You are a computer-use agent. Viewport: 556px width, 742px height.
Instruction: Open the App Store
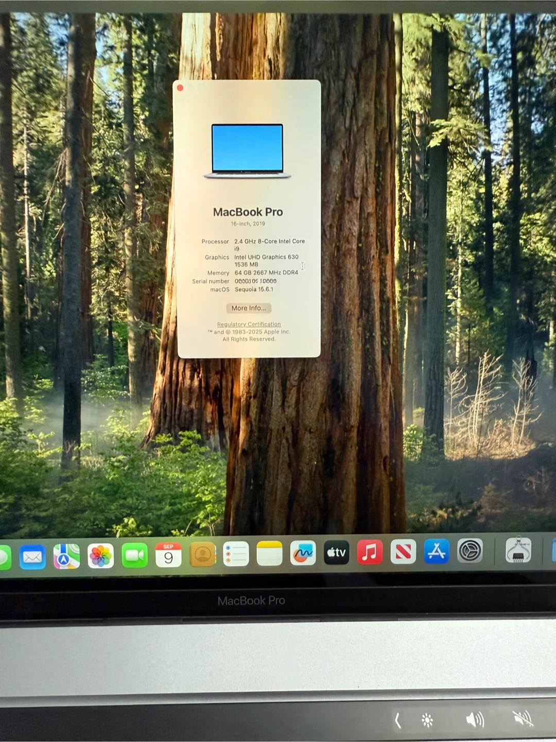[437, 551]
